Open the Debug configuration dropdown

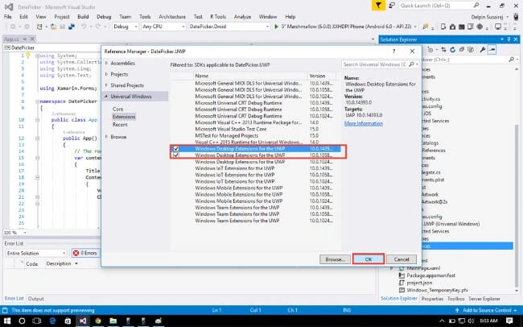[125, 27]
